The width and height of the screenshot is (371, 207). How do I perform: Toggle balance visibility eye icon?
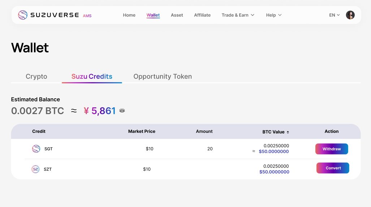pos(122,111)
